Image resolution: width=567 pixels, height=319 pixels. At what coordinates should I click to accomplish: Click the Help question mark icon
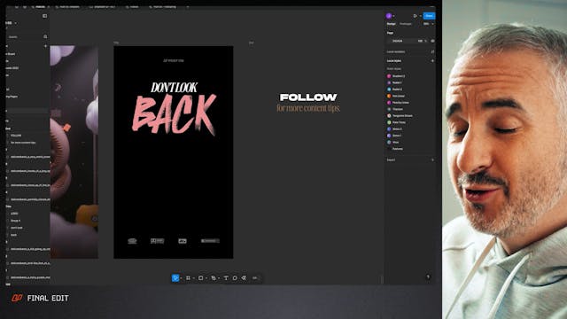tap(428, 277)
